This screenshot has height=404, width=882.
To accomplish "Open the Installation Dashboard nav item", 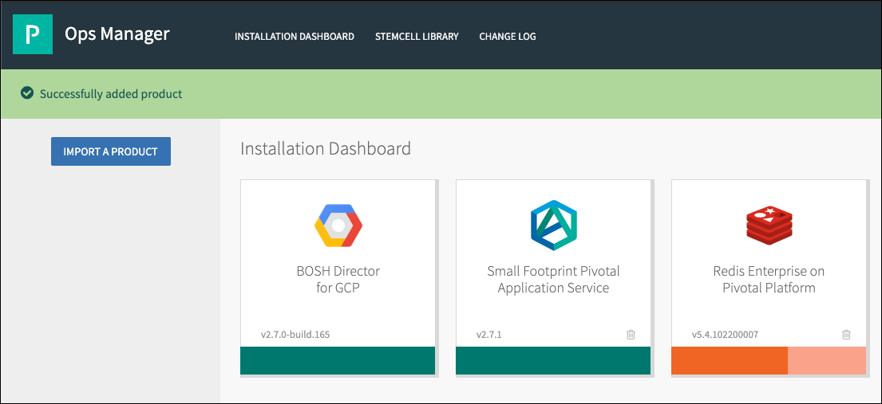I will tap(295, 37).
